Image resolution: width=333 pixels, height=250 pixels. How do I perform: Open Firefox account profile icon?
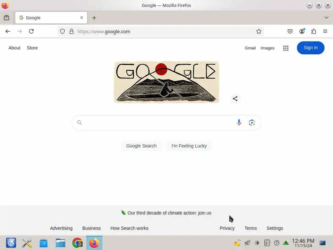click(302, 32)
